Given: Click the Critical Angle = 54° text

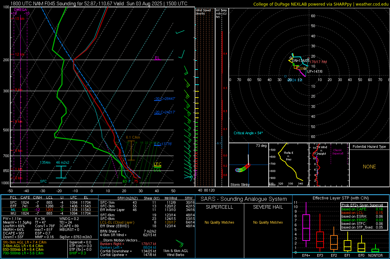Looking at the screenshot, I should point(248,133).
